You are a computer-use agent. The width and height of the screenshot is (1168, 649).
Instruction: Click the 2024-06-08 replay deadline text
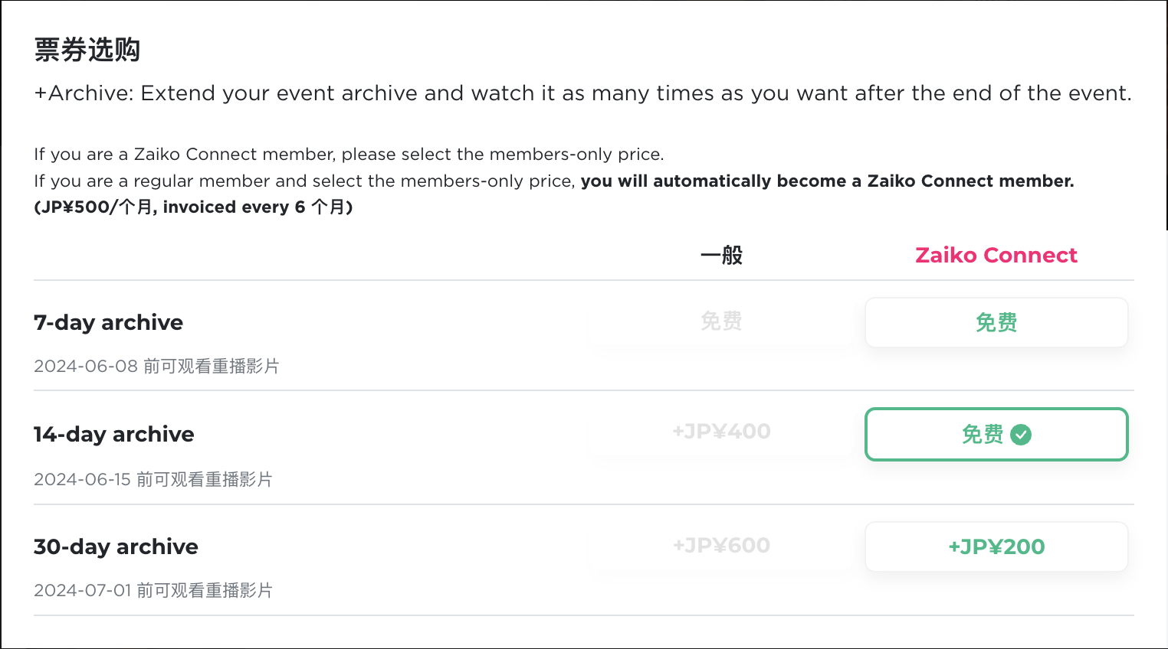(x=156, y=366)
